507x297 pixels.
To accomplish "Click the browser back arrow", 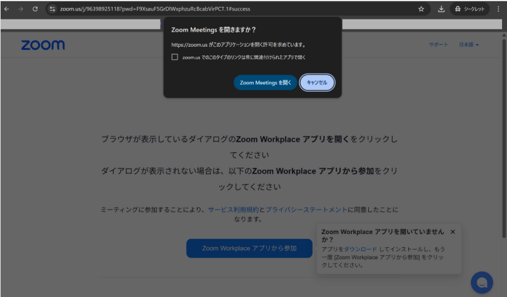I will coord(6,9).
